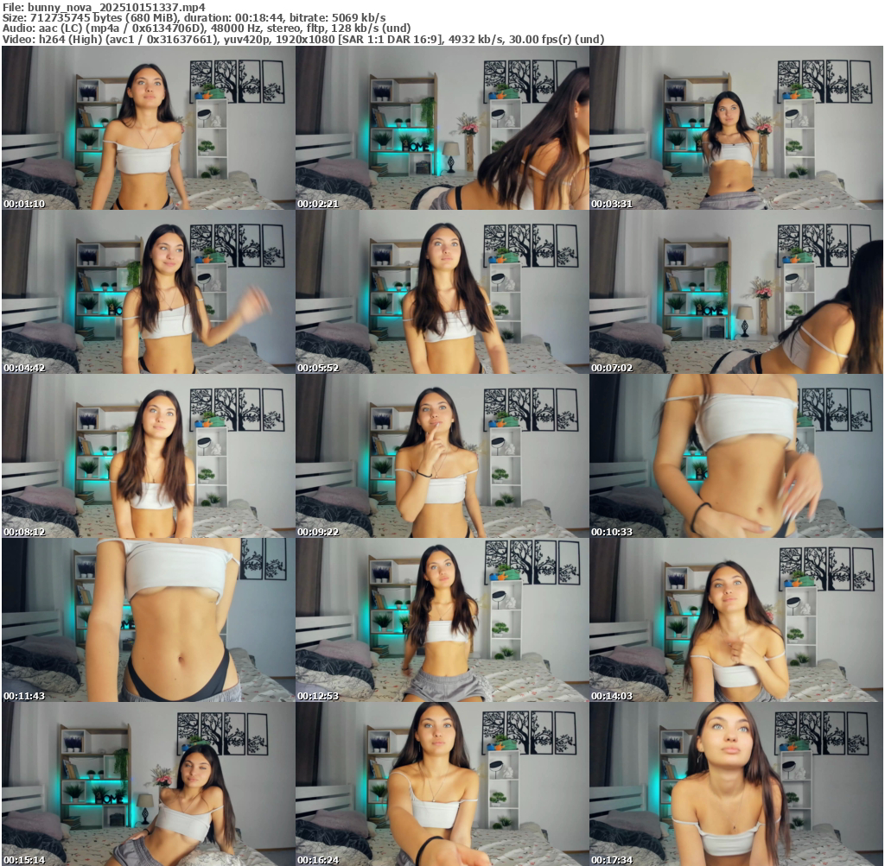Click the thumbnail marked 00:14:03
Image resolution: width=885 pixels, height=866 pixels.
[x=735, y=620]
